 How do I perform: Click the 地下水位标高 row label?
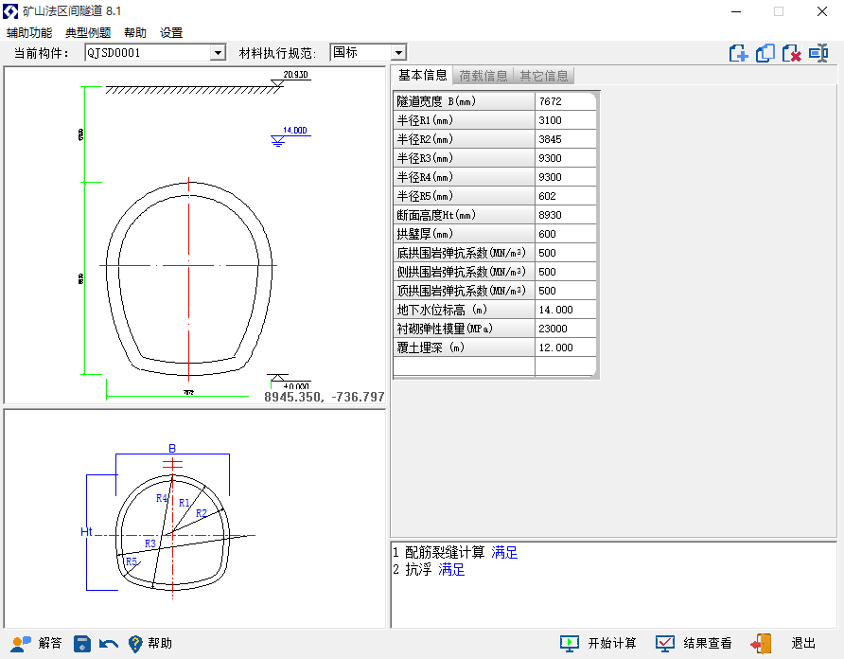pos(464,310)
